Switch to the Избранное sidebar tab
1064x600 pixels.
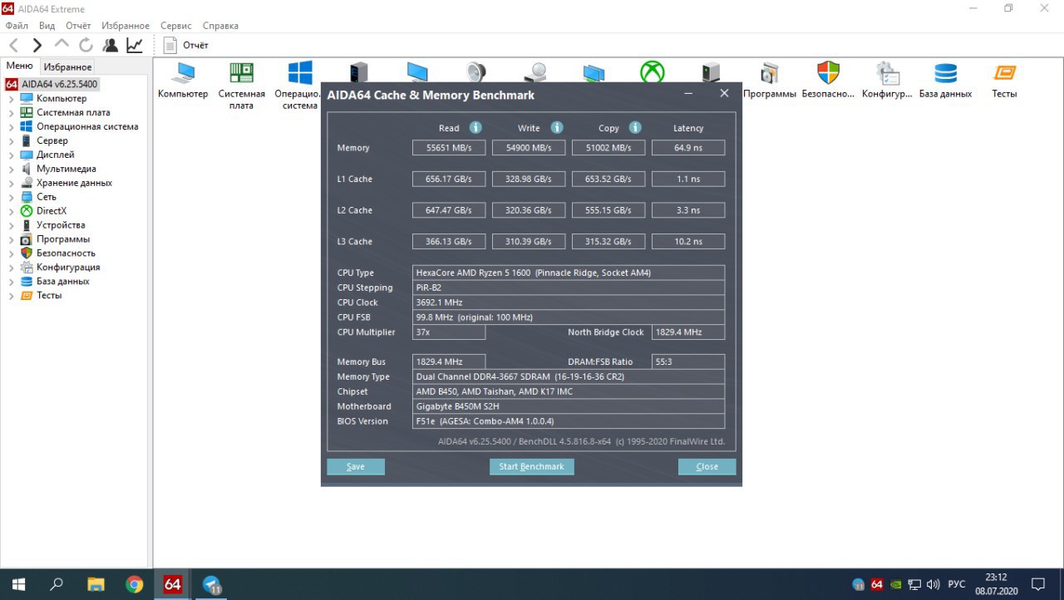point(67,67)
